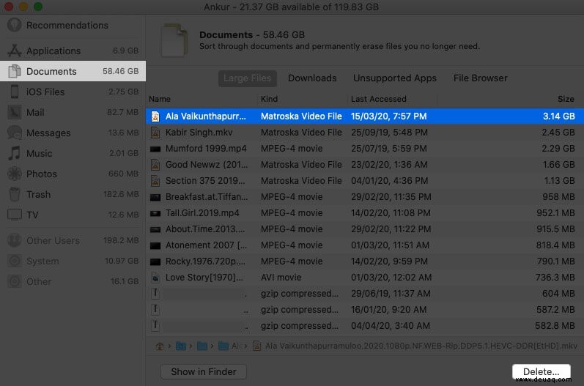Click the 790.1 MB size cell
The height and width of the screenshot is (386, 584).
coord(555,261)
